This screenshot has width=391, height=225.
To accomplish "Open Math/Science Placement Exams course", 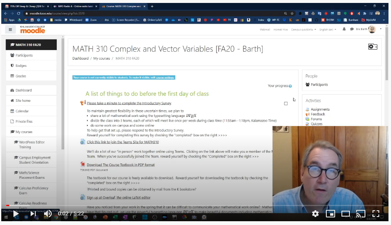I will 31,175.
